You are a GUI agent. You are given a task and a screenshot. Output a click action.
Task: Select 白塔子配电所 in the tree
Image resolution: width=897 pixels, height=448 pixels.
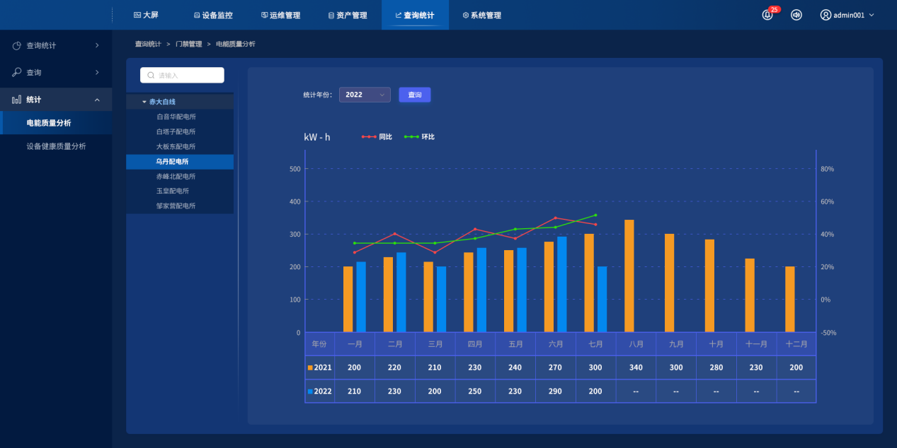coord(180,131)
